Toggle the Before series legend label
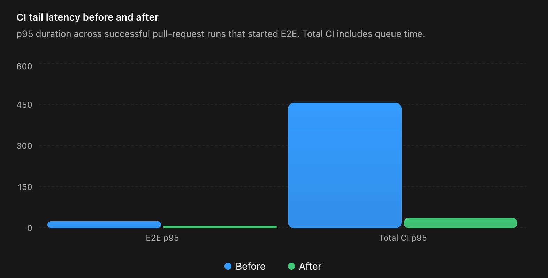 pos(250,266)
